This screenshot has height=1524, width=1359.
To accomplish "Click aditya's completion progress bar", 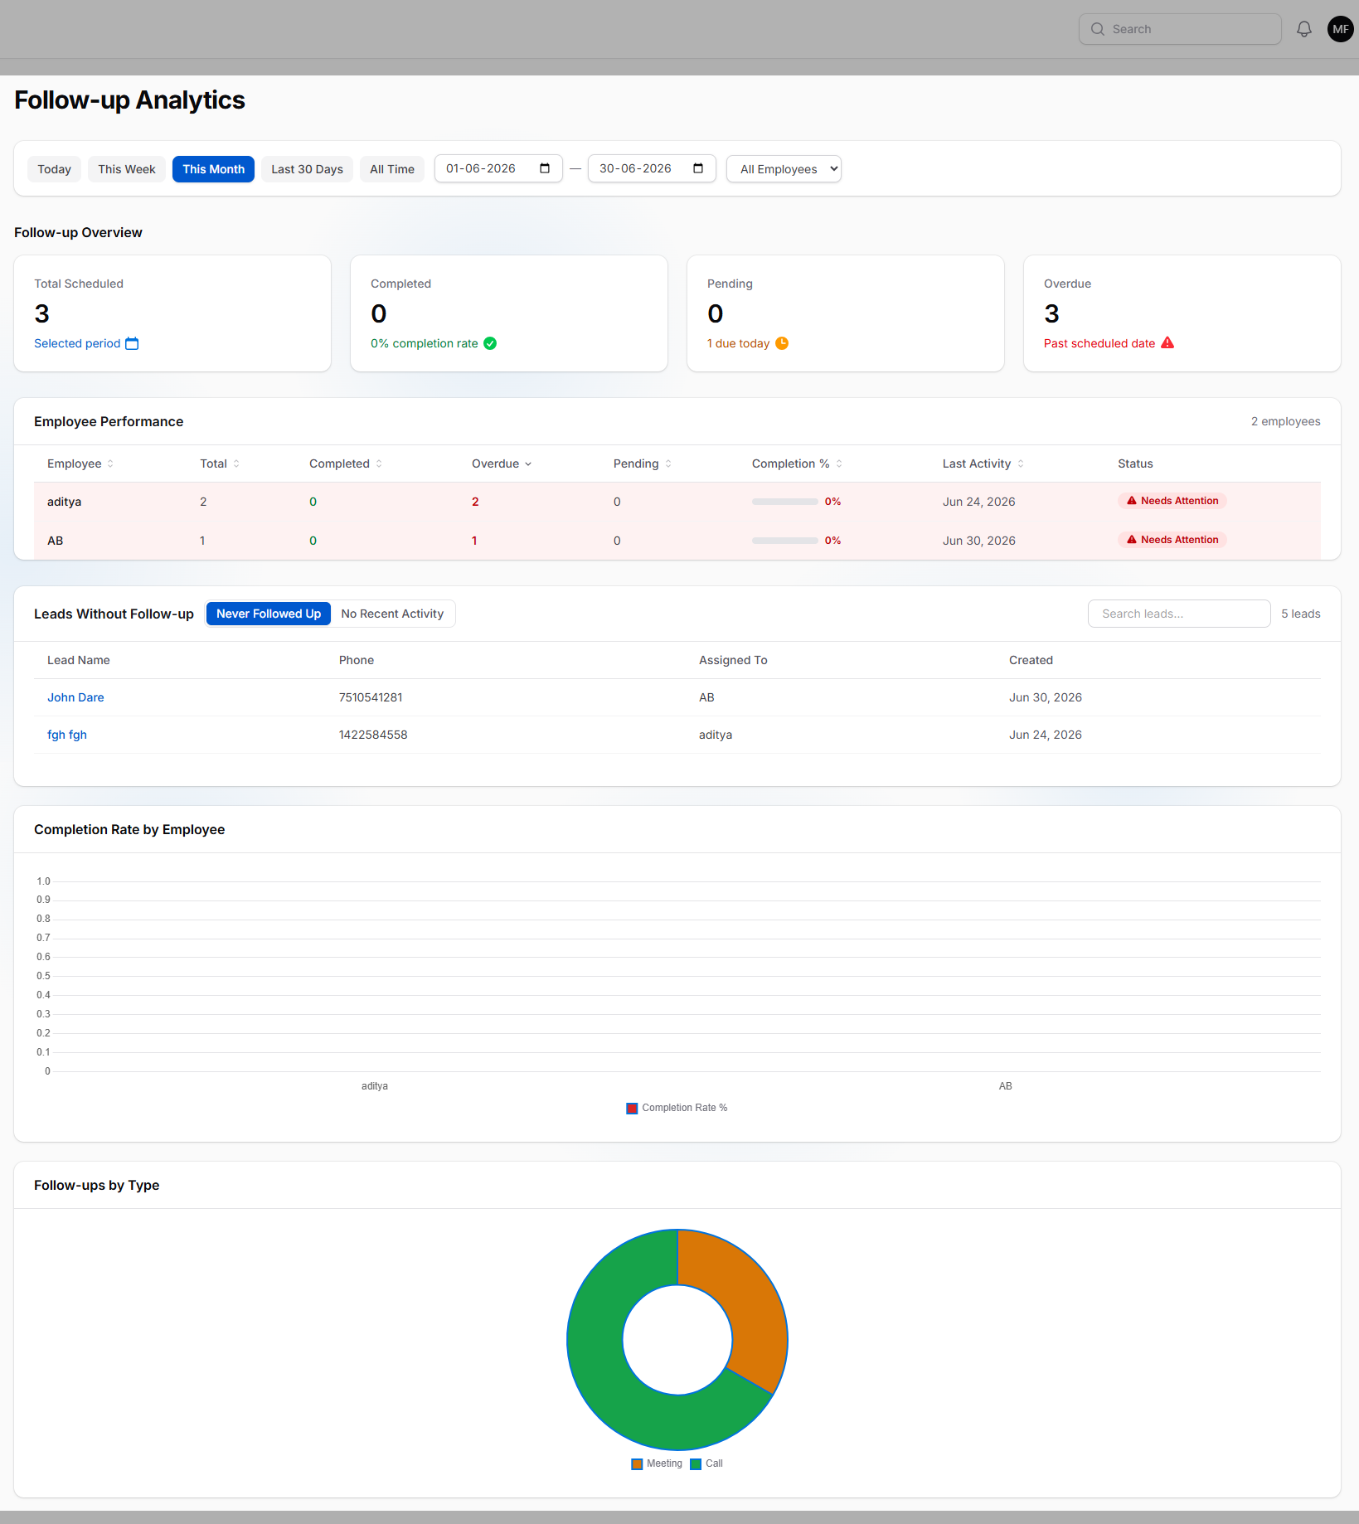I will 784,502.
